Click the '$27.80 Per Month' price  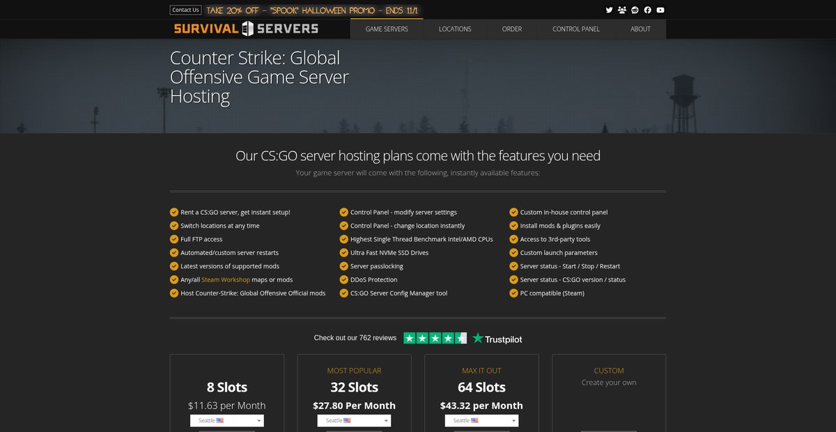tap(355, 406)
